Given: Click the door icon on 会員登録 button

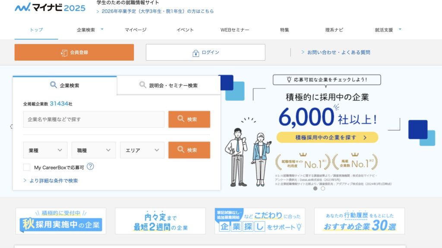Looking at the screenshot, I should click(x=64, y=53).
